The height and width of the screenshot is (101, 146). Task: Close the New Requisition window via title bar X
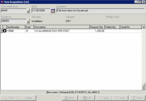143,2
